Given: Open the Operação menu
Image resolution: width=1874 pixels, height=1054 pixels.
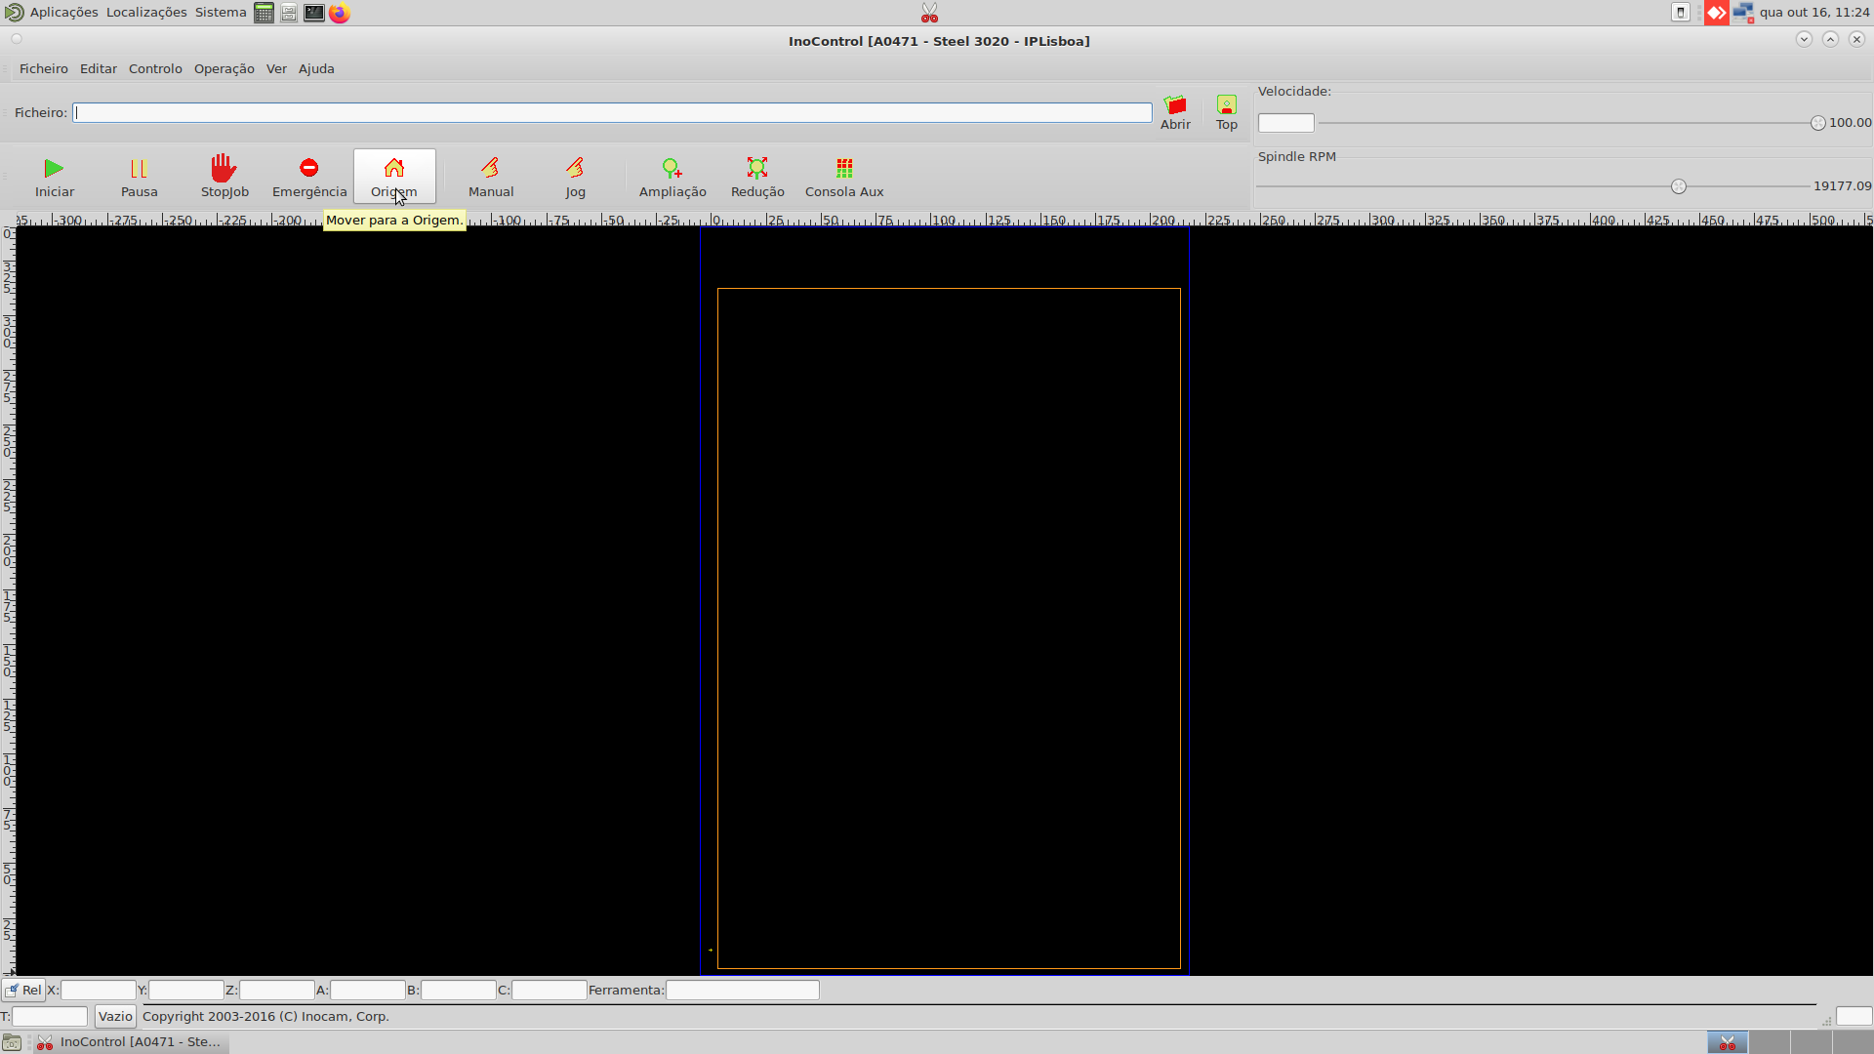Looking at the screenshot, I should tap(224, 69).
